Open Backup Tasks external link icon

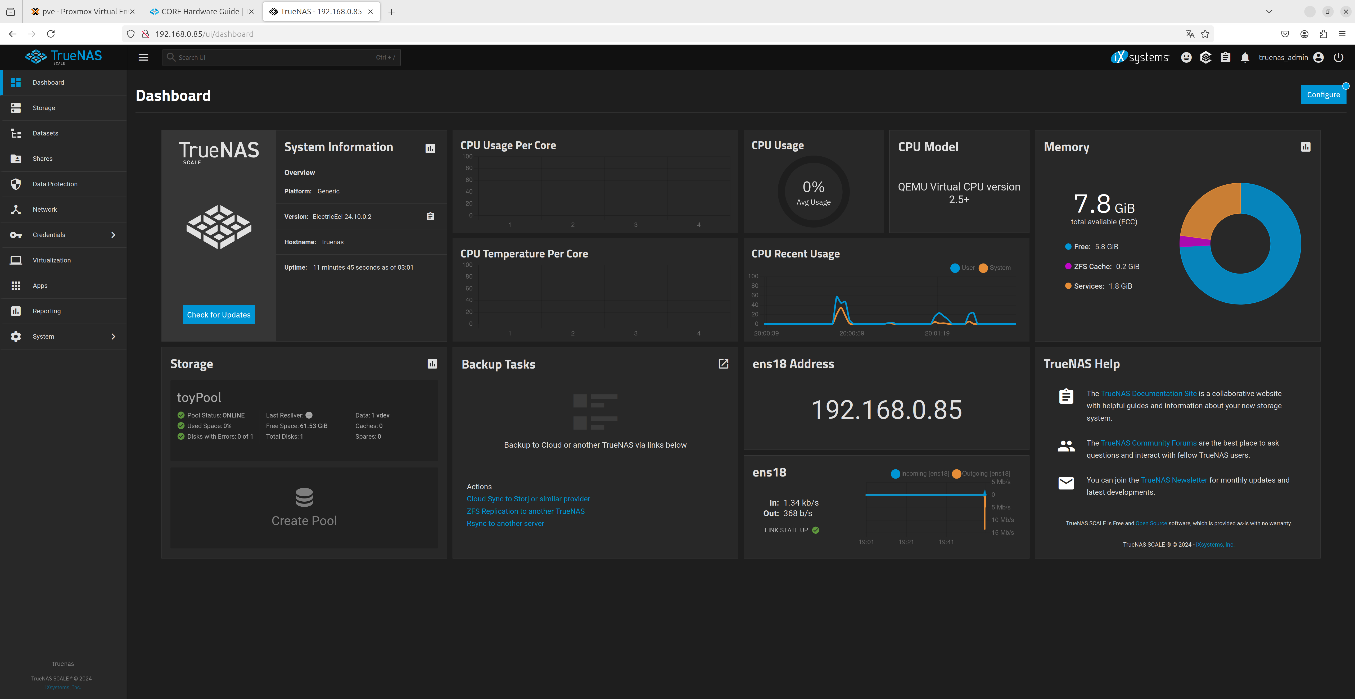tap(723, 364)
